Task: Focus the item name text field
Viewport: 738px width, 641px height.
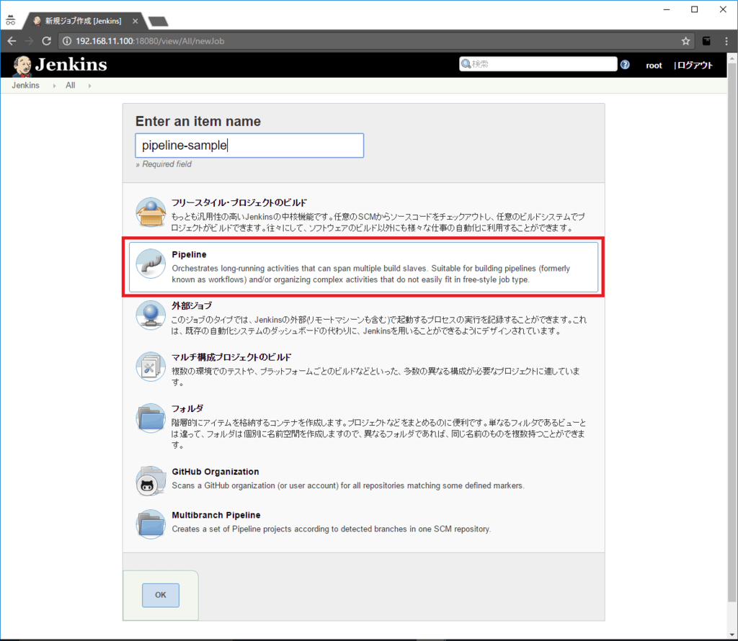Action: tap(249, 145)
